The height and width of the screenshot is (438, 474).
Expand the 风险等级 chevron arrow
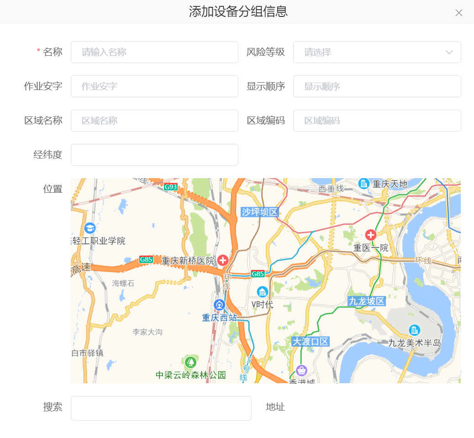click(x=449, y=52)
